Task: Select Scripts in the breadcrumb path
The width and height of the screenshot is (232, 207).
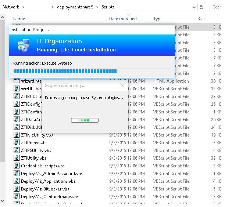Action: 108,7
